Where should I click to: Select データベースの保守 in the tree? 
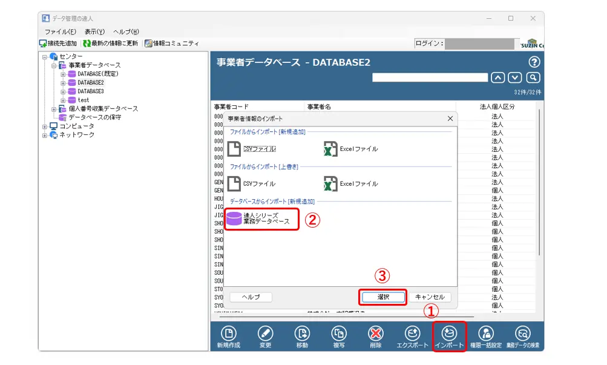pyautogui.click(x=95, y=117)
